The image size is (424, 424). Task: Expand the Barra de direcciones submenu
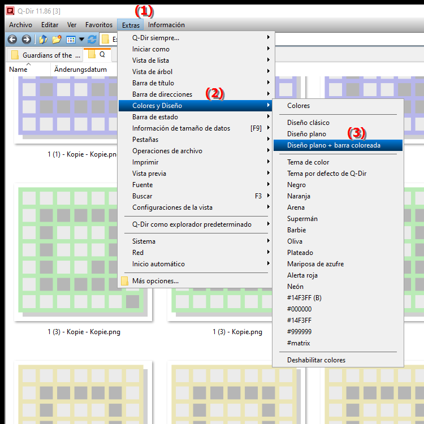click(195, 94)
